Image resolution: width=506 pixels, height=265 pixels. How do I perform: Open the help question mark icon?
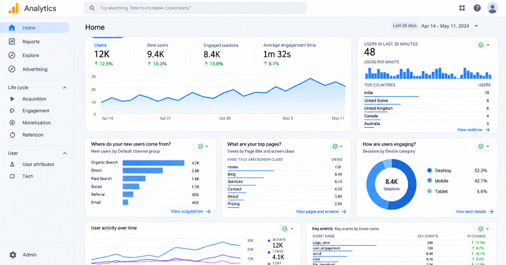477,8
